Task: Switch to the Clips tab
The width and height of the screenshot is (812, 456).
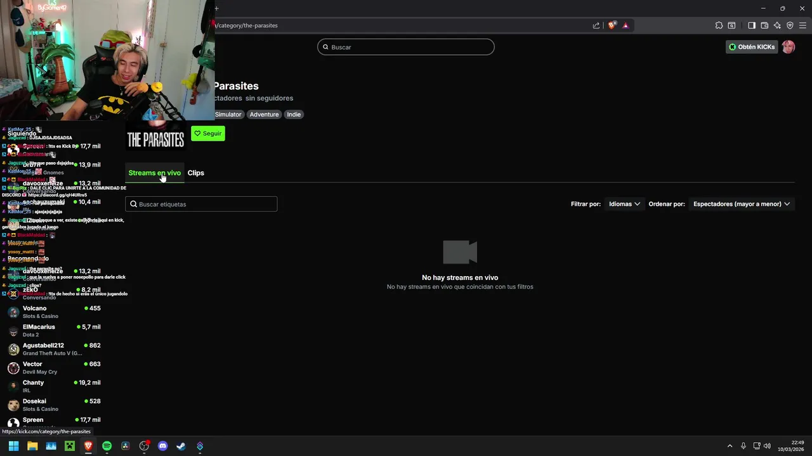Action: (x=195, y=173)
